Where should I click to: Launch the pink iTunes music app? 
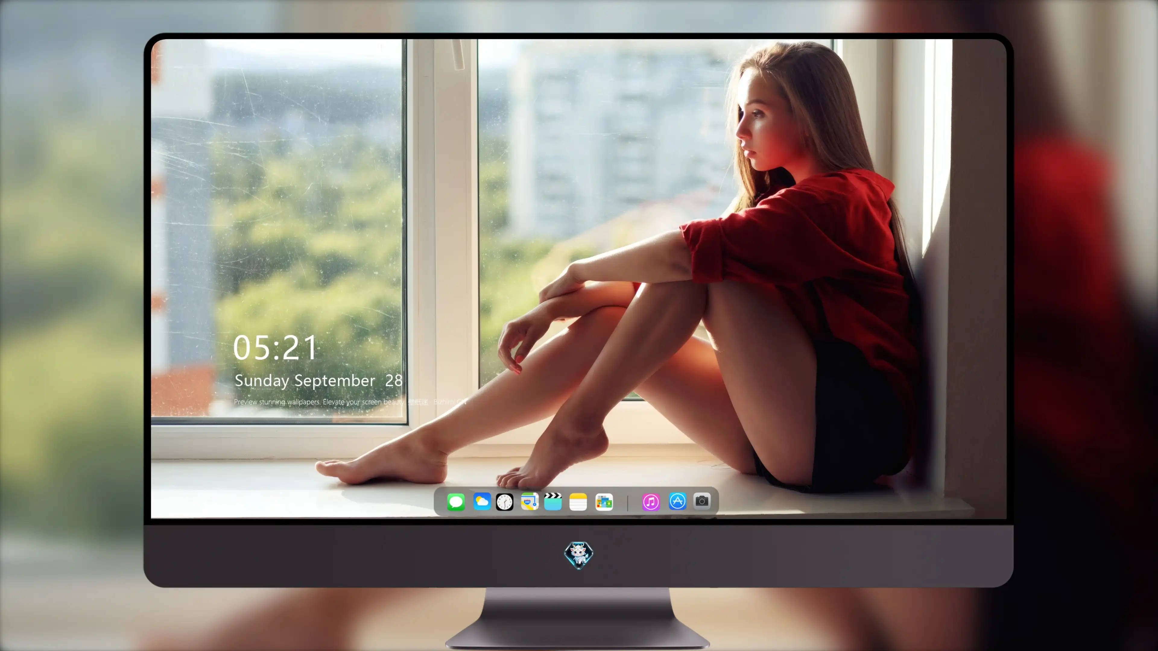click(651, 502)
